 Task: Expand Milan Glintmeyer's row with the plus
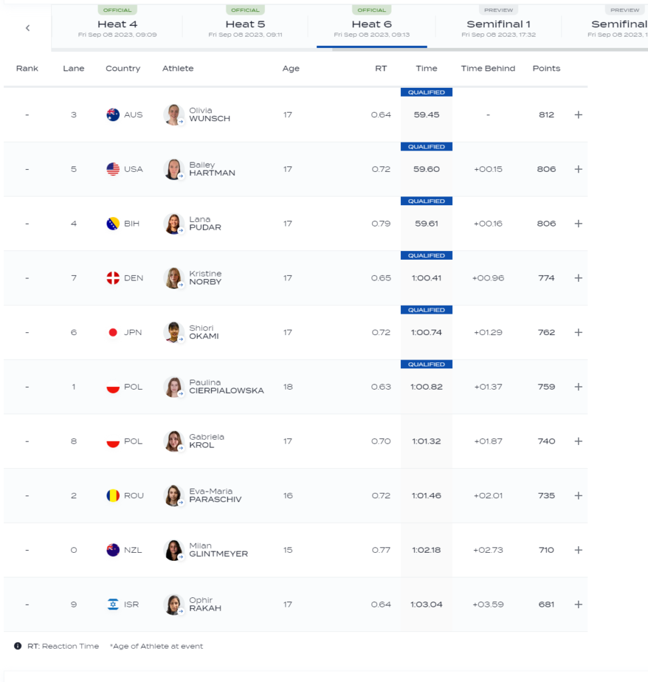pos(578,550)
